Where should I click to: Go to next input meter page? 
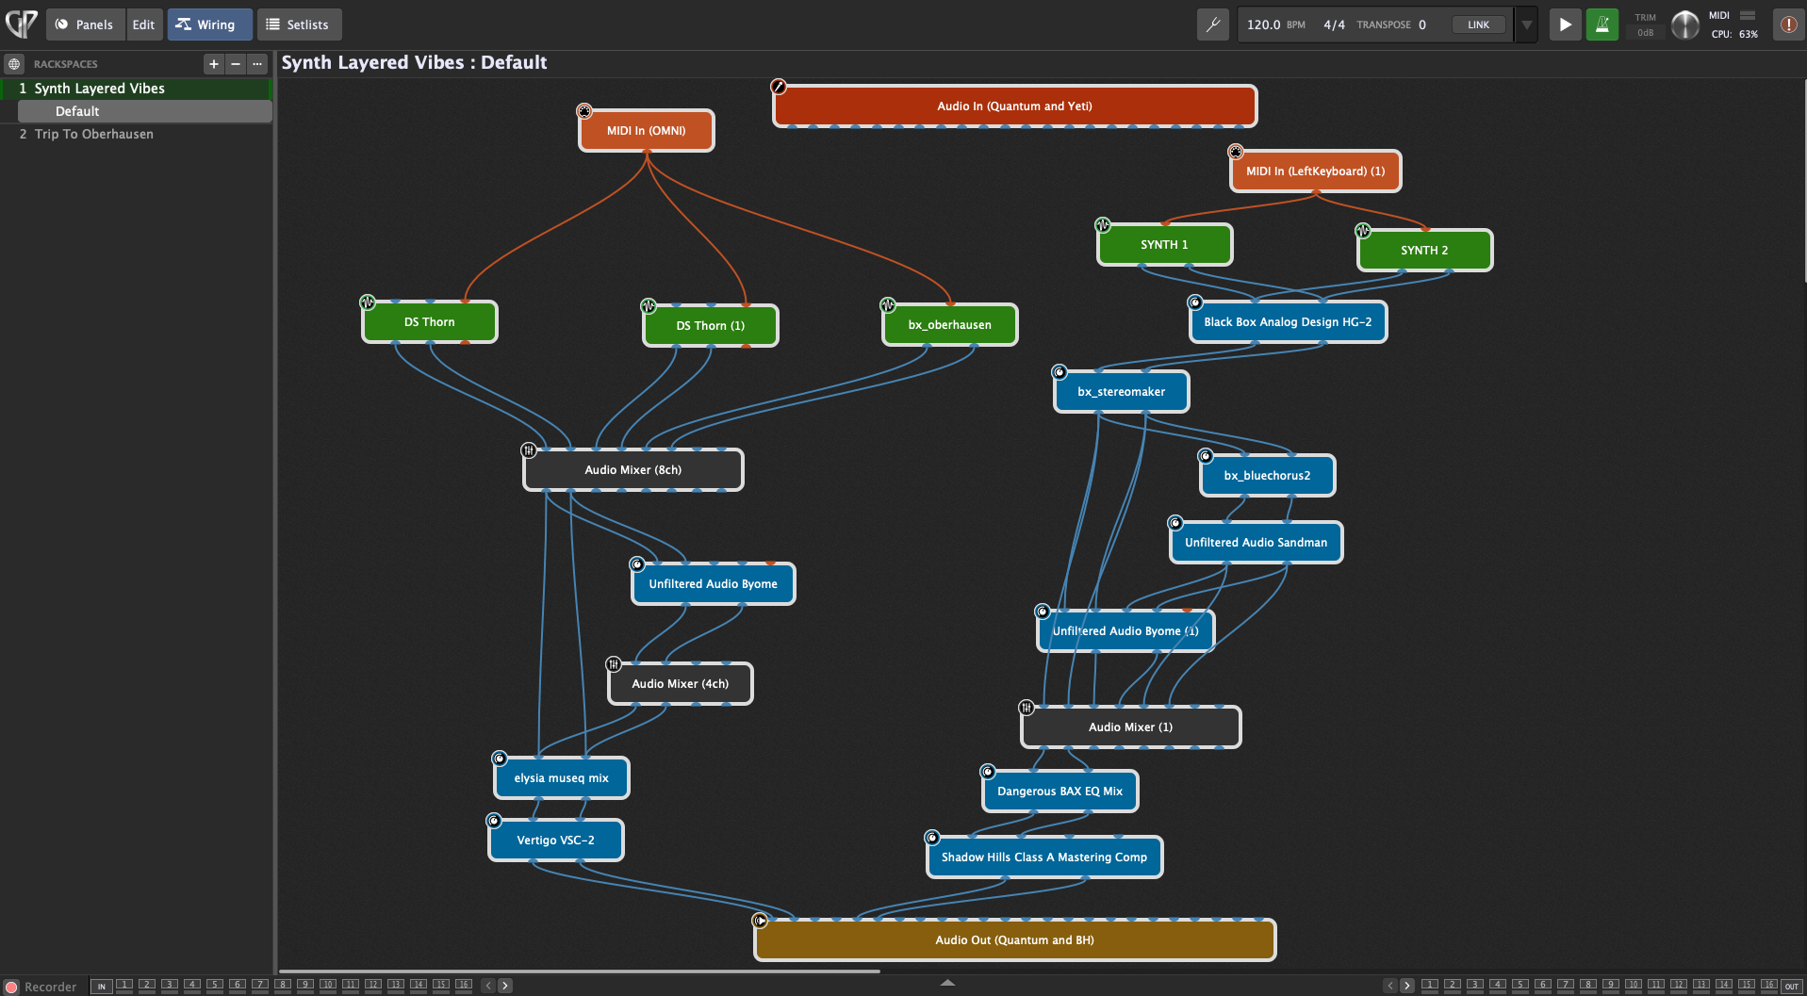[505, 986]
